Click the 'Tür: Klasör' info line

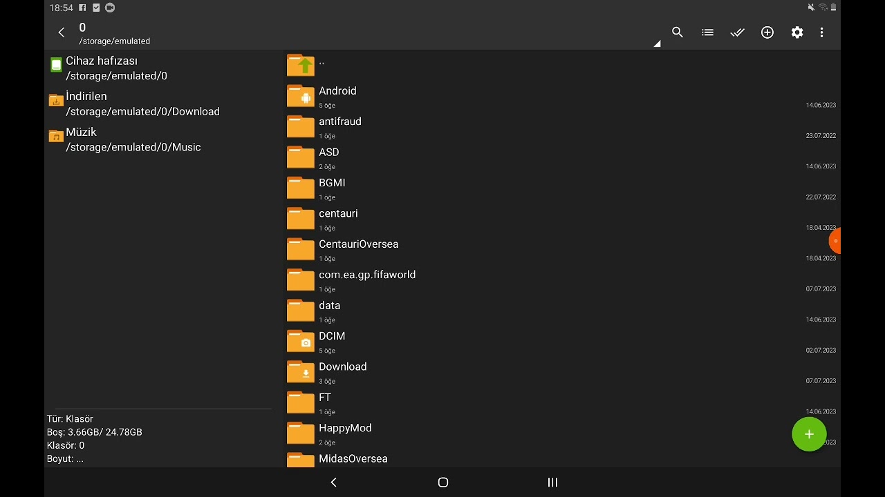click(70, 419)
